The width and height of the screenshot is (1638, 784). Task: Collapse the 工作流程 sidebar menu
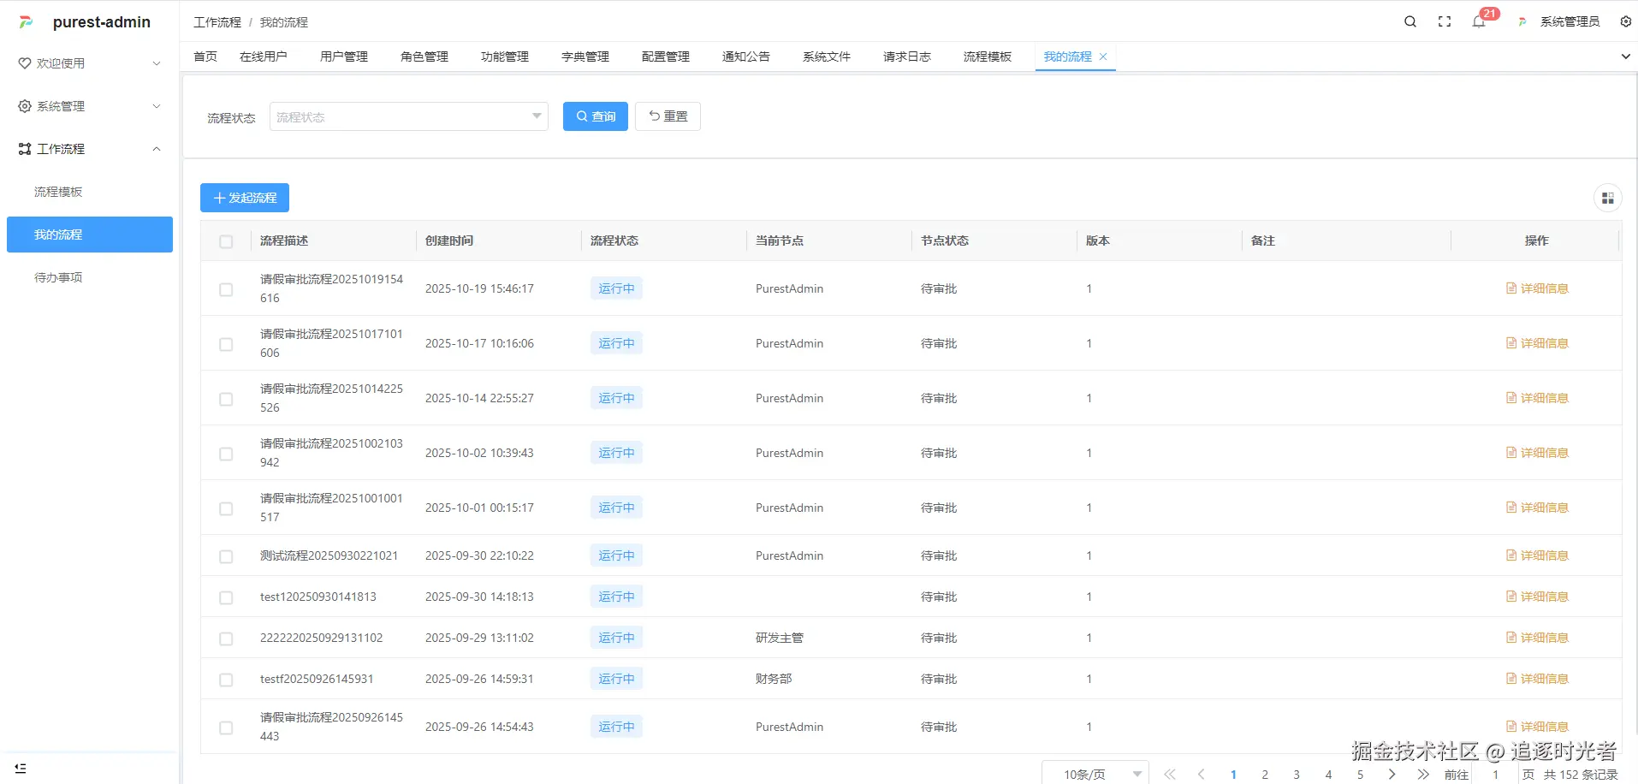(x=90, y=149)
